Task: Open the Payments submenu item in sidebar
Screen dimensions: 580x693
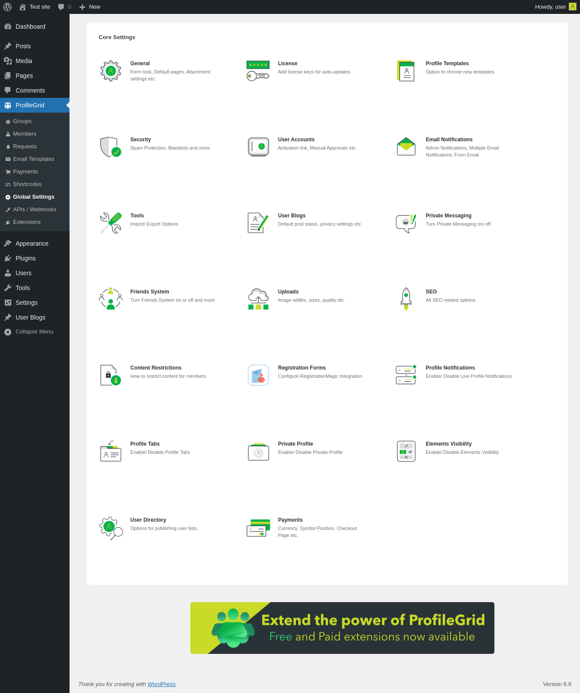Action: (x=35, y=172)
